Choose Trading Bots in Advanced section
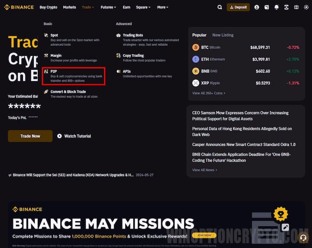This screenshot has width=312, height=248. pyautogui.click(x=133, y=35)
